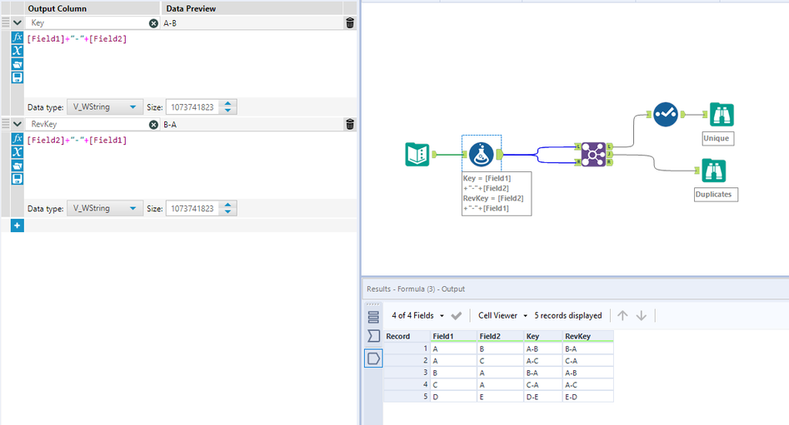
Task: Open recent and saved expressions for Key
Action: 17,64
